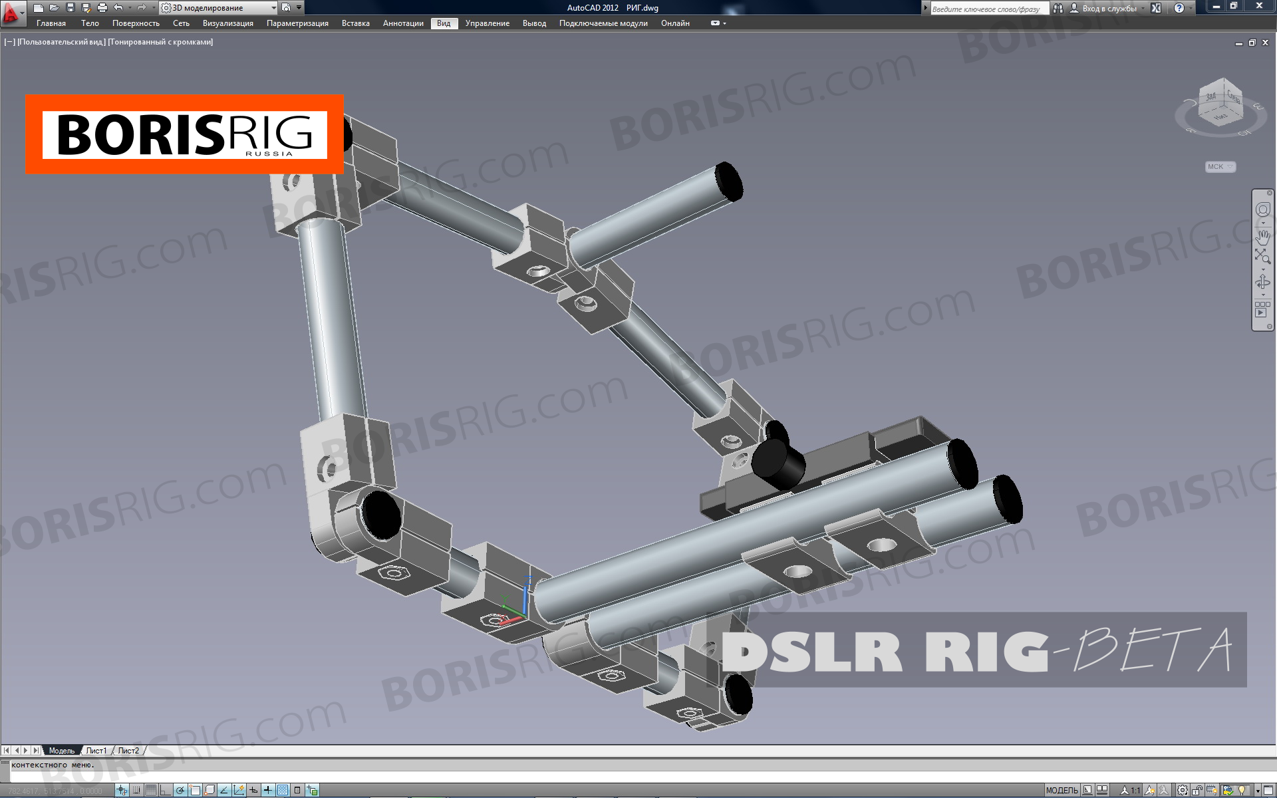Screen dimensions: 1277x798
Task: Click the Undo arrow icon
Action: [x=118, y=8]
